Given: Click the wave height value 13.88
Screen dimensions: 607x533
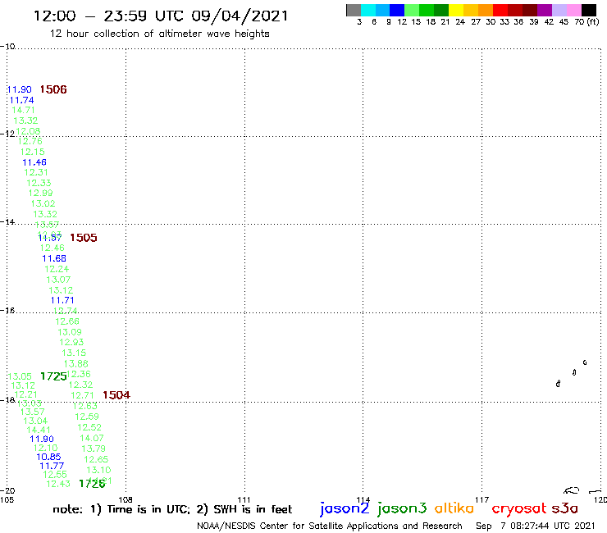Looking at the screenshot, I should click(x=75, y=364).
